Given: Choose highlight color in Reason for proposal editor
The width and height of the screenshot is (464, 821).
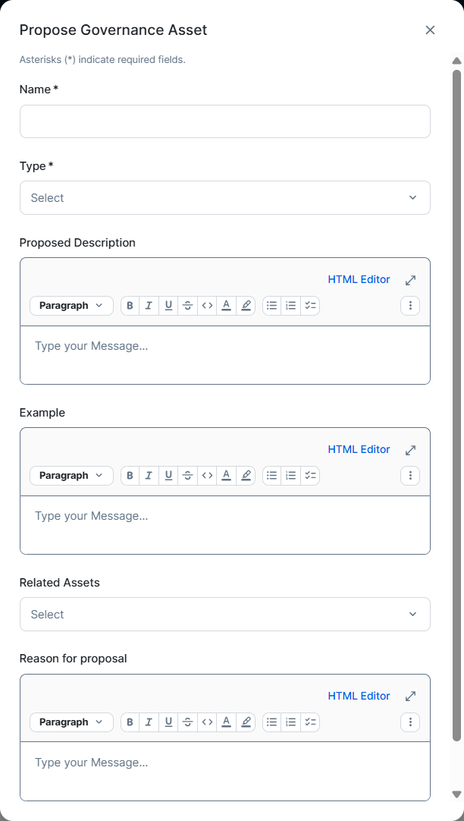Looking at the screenshot, I should [246, 722].
